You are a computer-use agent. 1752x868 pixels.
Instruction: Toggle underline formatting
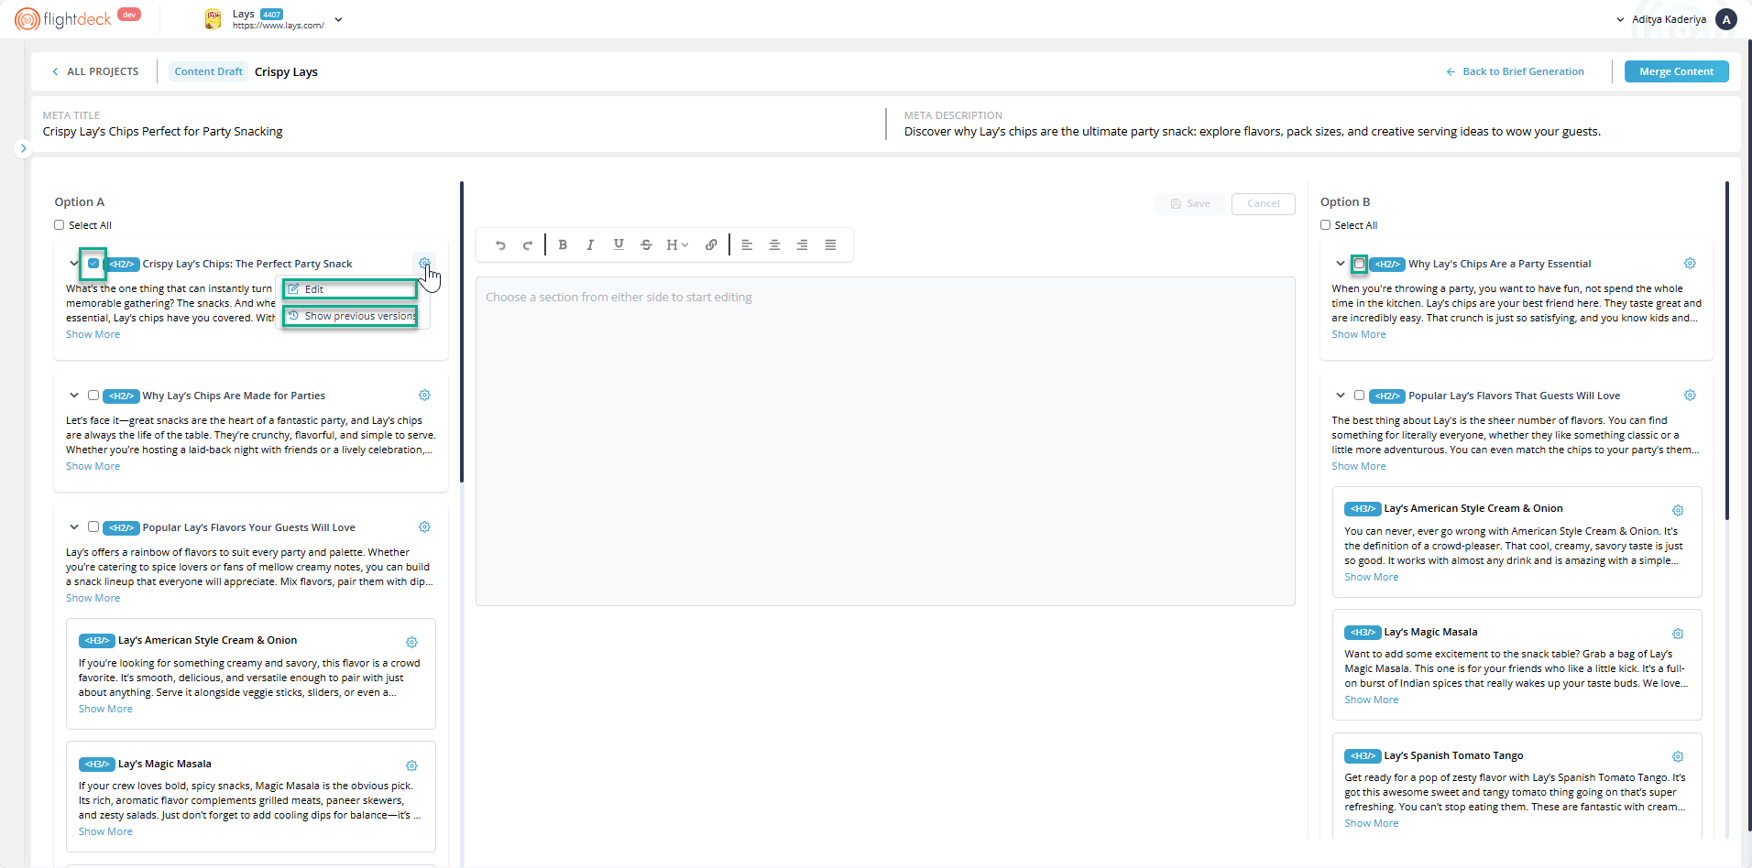tap(619, 245)
